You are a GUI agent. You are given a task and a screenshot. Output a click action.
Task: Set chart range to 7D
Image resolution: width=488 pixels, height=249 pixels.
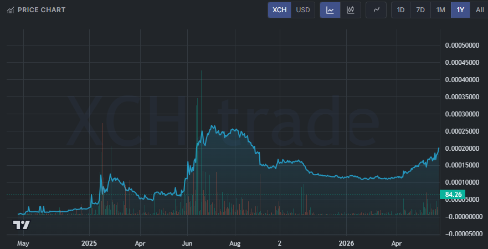tap(420, 10)
